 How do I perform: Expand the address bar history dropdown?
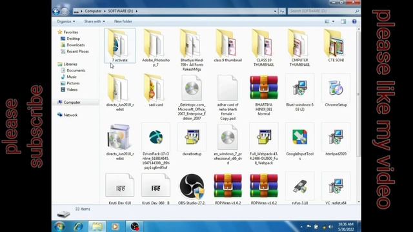pyautogui.click(x=275, y=11)
